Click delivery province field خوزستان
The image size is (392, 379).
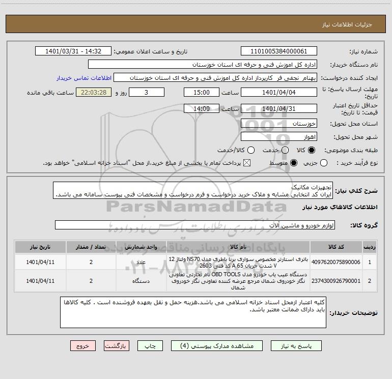[x=279, y=124]
